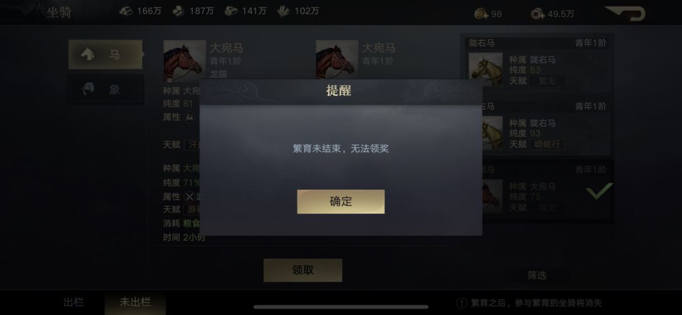
Task: Click the second 大宛马 portrait thumbnail
Action: tap(337, 61)
